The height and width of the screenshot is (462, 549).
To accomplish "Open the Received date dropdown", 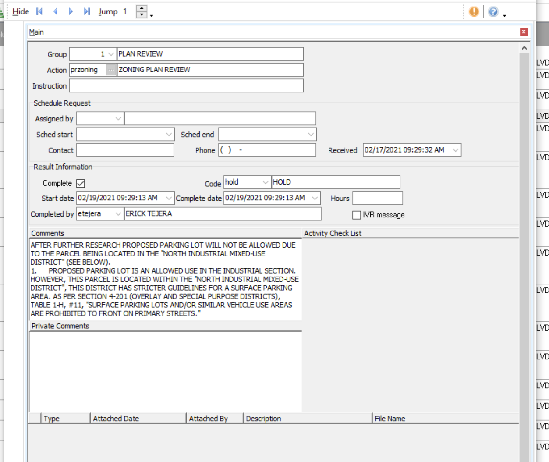I will [x=456, y=150].
